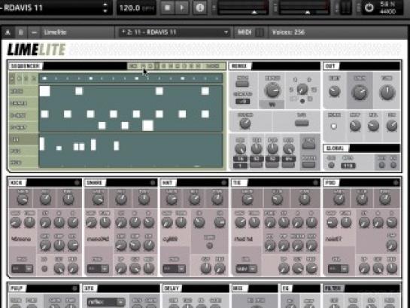This screenshot has width=410, height=308.
Task: Click the Voices: 256 field
Action: click(x=288, y=32)
